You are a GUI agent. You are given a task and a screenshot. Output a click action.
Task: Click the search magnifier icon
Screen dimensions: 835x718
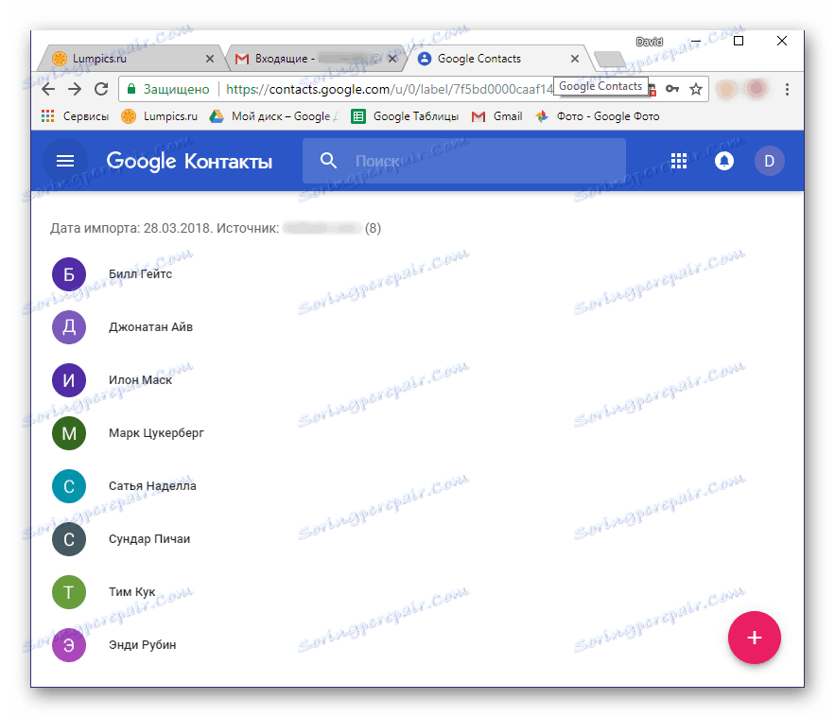tap(328, 160)
